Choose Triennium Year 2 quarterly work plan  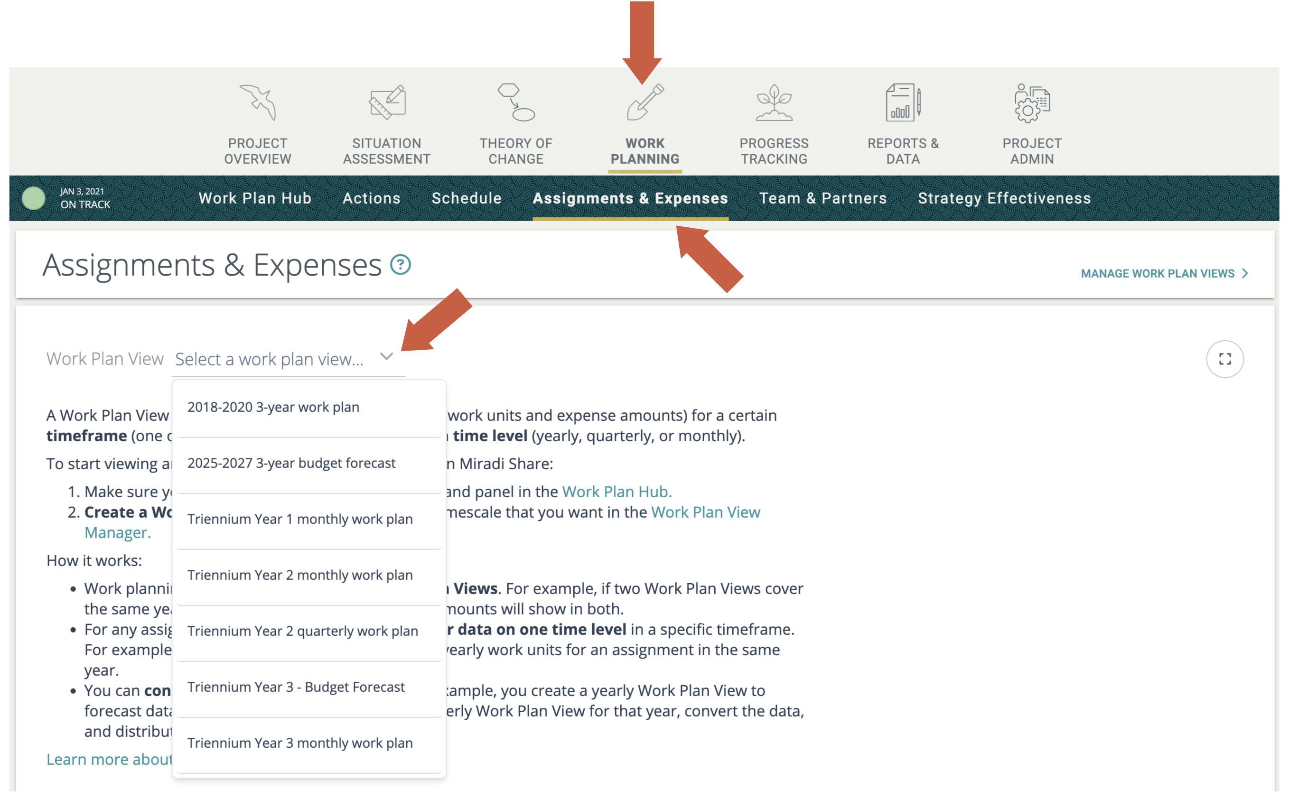pyautogui.click(x=303, y=631)
